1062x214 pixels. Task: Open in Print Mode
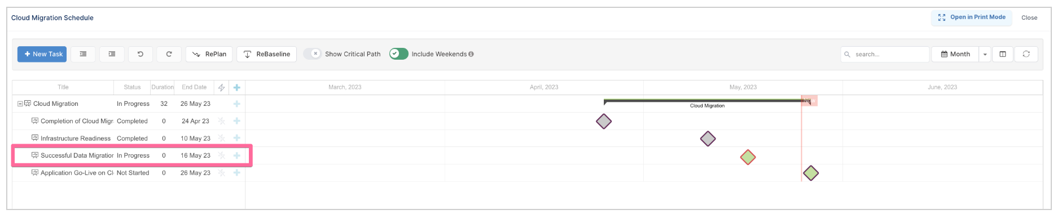(972, 17)
